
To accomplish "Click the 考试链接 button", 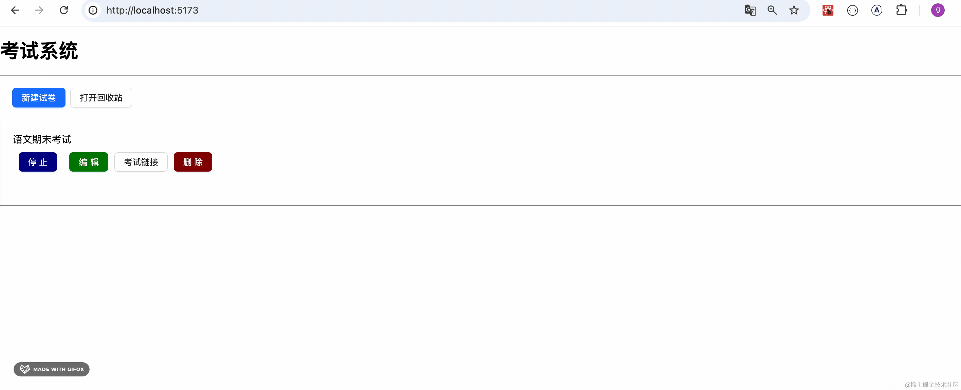I will pos(141,162).
